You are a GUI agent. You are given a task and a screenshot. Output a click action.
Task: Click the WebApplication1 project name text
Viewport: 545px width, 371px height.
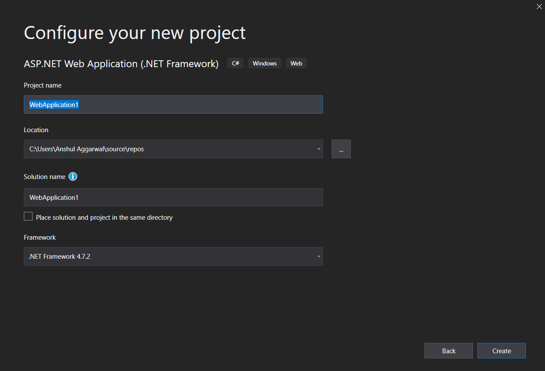click(54, 104)
